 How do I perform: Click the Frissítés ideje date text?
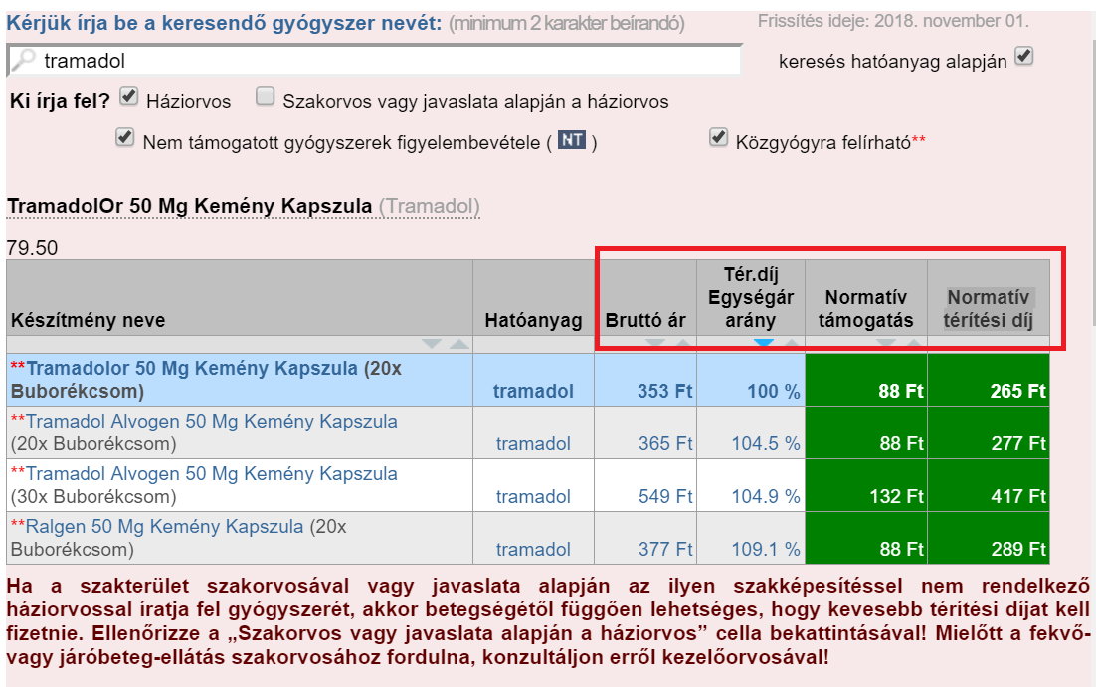[893, 21]
